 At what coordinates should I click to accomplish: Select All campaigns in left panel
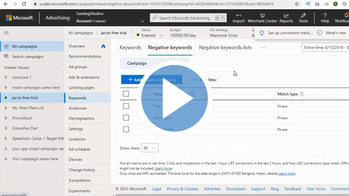click(32, 46)
